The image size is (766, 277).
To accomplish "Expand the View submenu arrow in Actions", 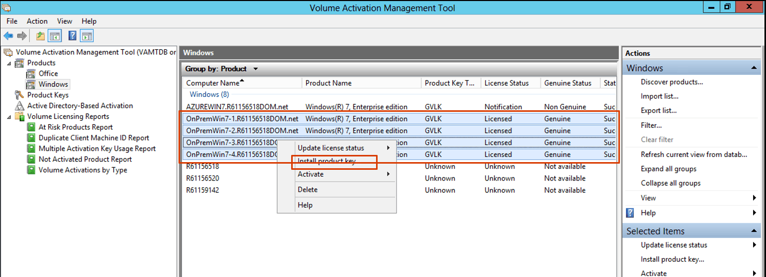I will (x=755, y=198).
